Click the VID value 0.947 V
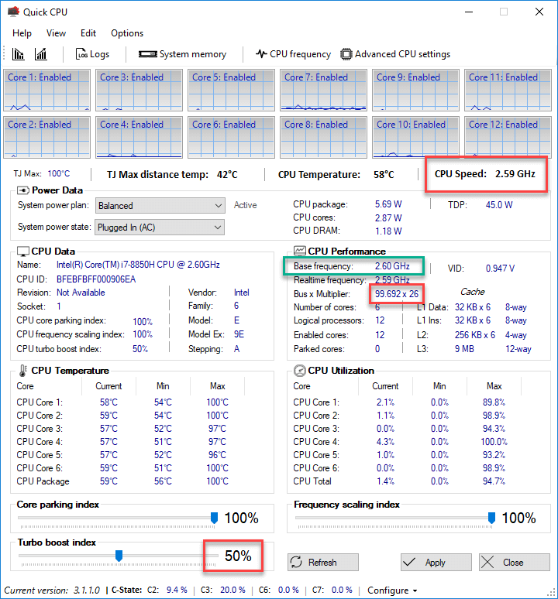558x599 pixels. (x=500, y=269)
